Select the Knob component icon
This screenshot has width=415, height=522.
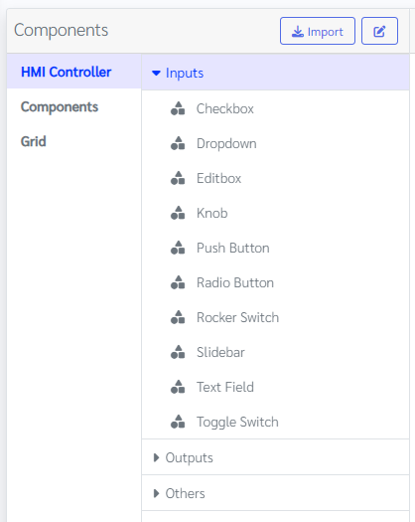(x=178, y=213)
